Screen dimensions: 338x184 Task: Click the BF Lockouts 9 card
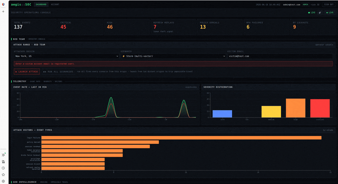coord(313,27)
